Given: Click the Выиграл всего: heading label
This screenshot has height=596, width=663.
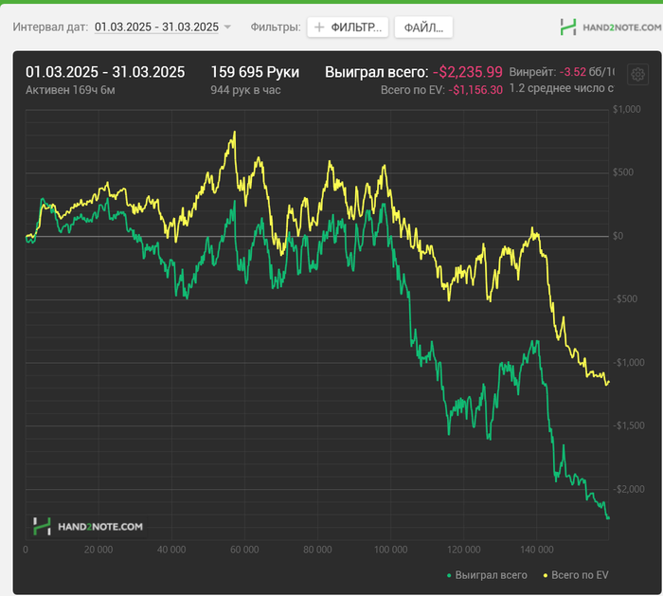Looking at the screenshot, I should pyautogui.click(x=377, y=72).
